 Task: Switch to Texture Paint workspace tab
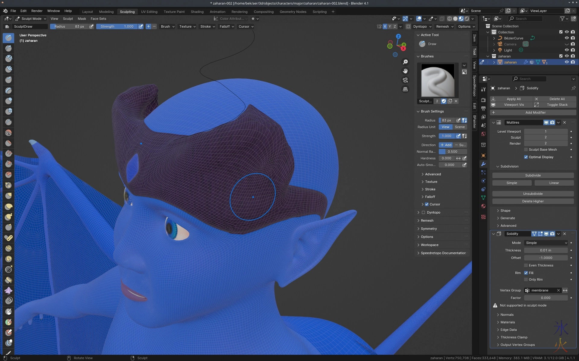pyautogui.click(x=174, y=12)
